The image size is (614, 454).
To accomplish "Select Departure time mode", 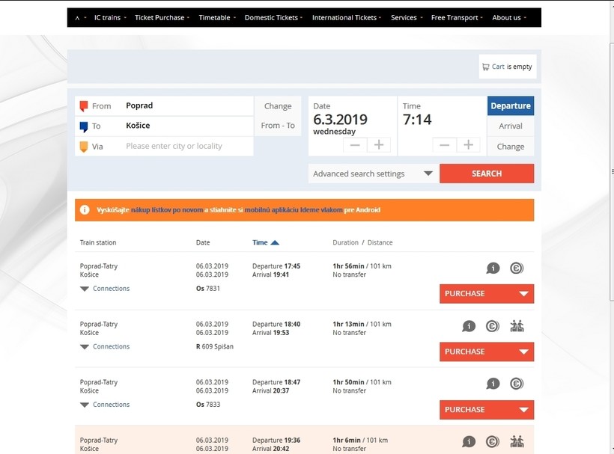I will (x=510, y=106).
